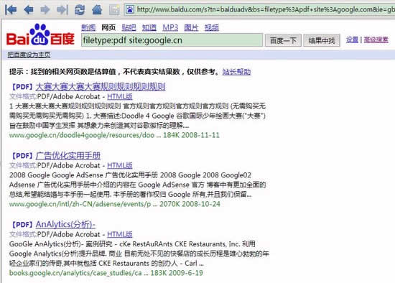Open the 贴吧 tab

pos(129,27)
